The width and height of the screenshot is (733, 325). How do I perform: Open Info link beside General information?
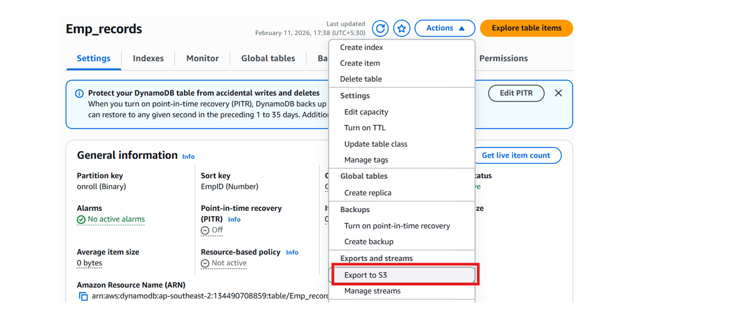point(188,157)
